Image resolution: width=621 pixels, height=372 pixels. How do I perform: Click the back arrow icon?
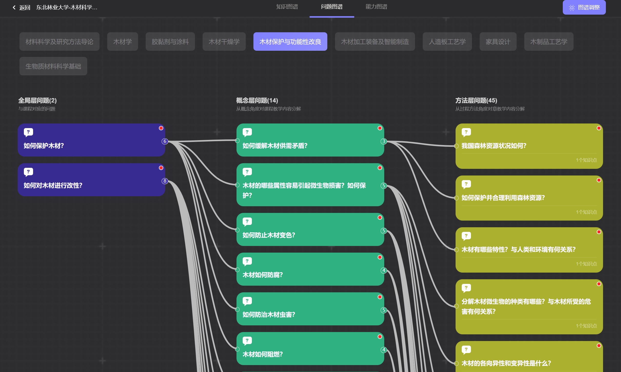point(14,7)
